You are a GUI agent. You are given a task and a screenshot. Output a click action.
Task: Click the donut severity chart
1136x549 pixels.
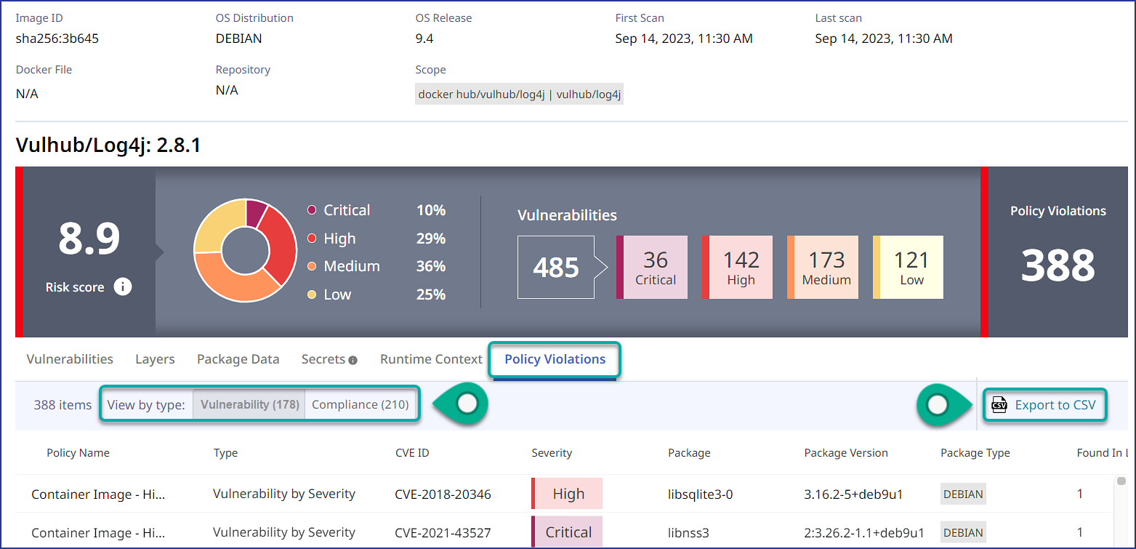tap(245, 251)
